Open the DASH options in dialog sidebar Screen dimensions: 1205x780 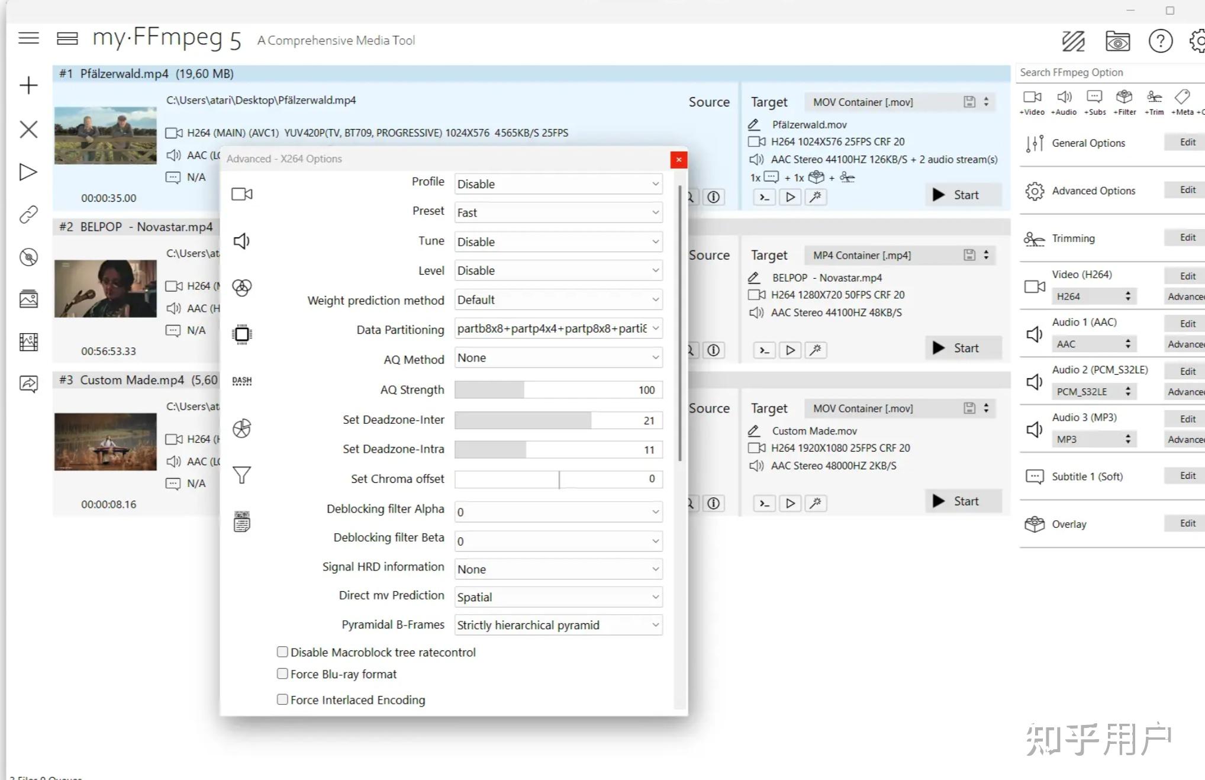241,381
